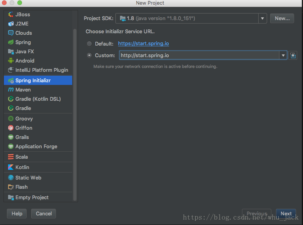The width and height of the screenshot is (303, 225).
Task: Click the icon right of Custom URL field
Action: (293, 56)
